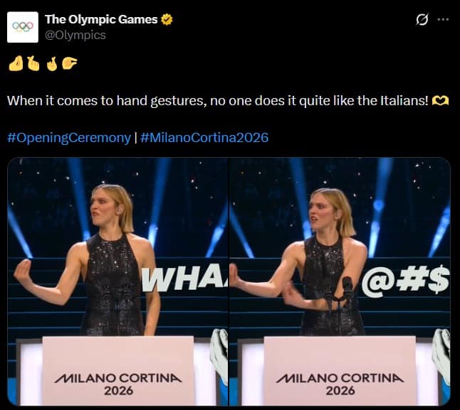Click the @#$ text overlay
This screenshot has width=460, height=410.
(x=406, y=281)
